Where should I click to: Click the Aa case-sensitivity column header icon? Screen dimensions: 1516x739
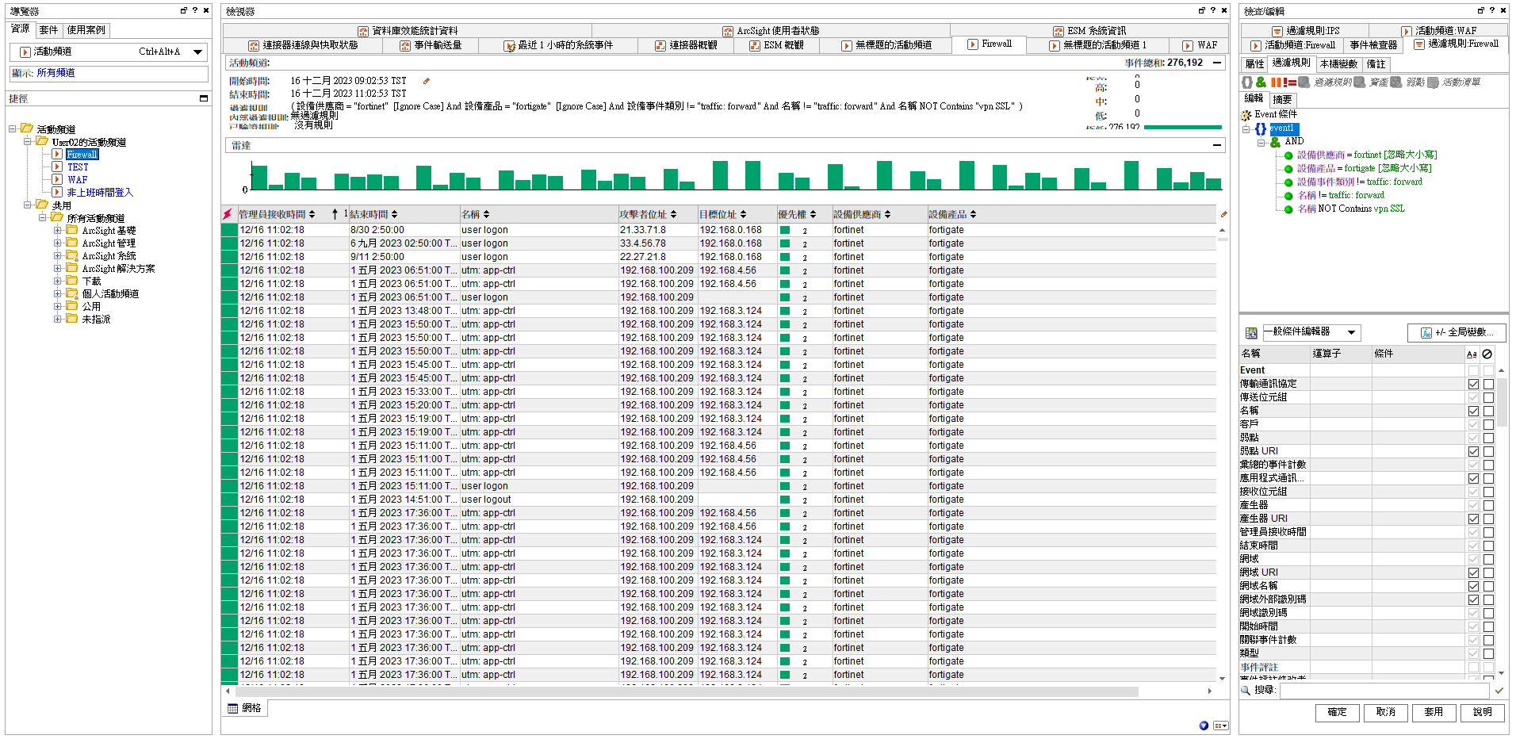(x=1472, y=354)
